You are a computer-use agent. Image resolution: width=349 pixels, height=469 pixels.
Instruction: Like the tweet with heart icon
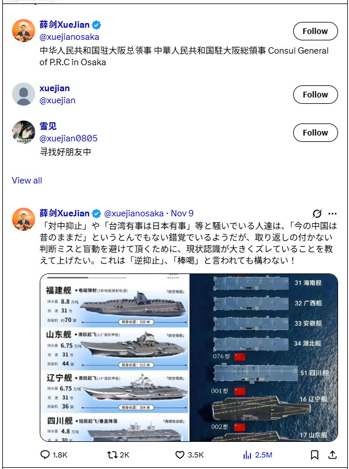[189, 455]
